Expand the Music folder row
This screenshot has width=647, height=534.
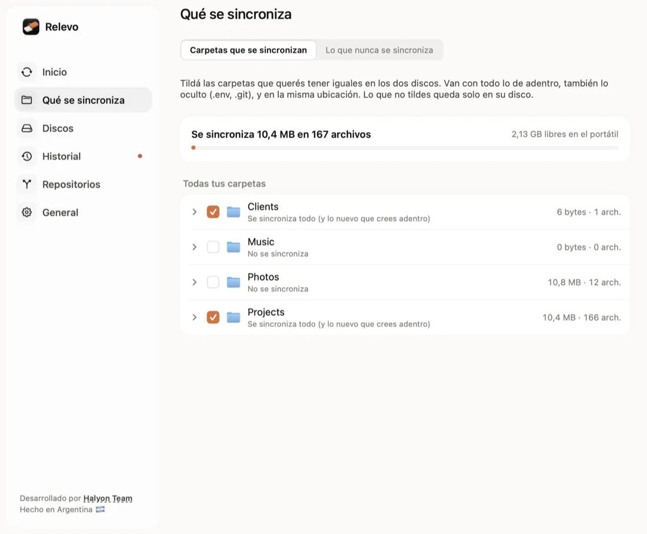(x=194, y=247)
